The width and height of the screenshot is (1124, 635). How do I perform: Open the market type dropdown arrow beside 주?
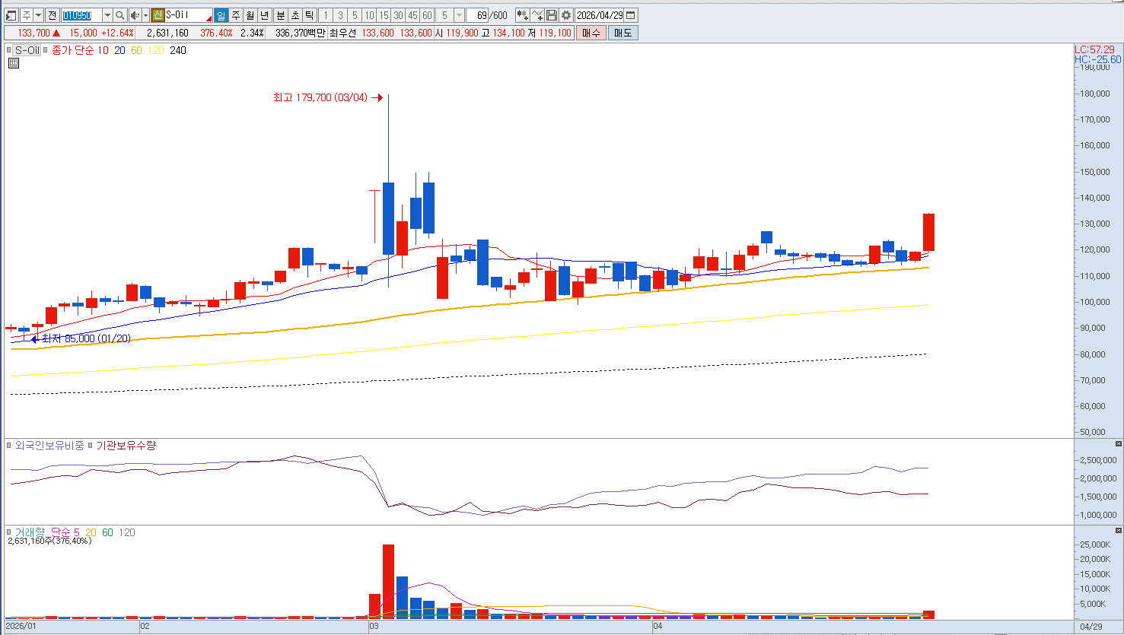coord(38,15)
